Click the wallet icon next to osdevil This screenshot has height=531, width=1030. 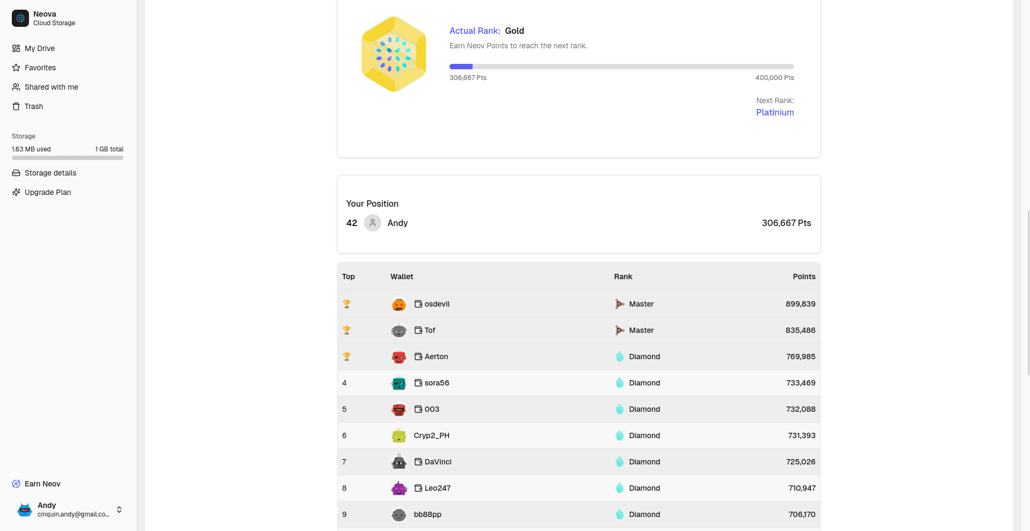click(x=418, y=304)
